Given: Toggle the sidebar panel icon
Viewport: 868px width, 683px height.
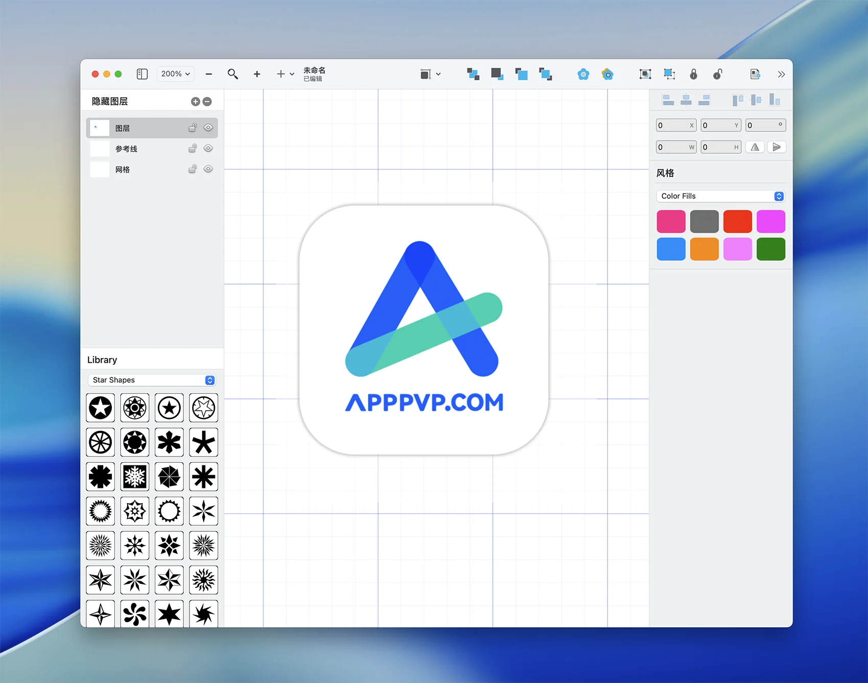Looking at the screenshot, I should pyautogui.click(x=142, y=74).
